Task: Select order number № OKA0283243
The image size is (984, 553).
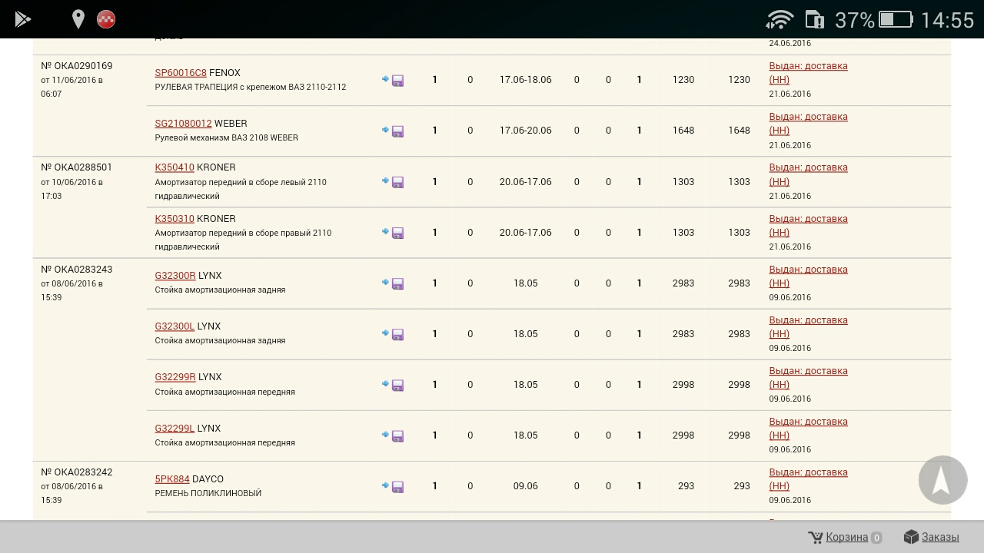Action: click(x=77, y=270)
